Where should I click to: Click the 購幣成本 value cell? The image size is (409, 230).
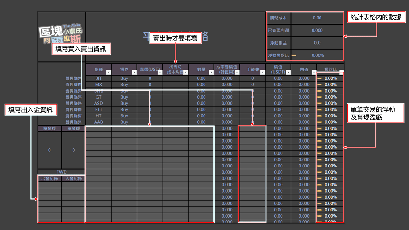tap(317, 18)
